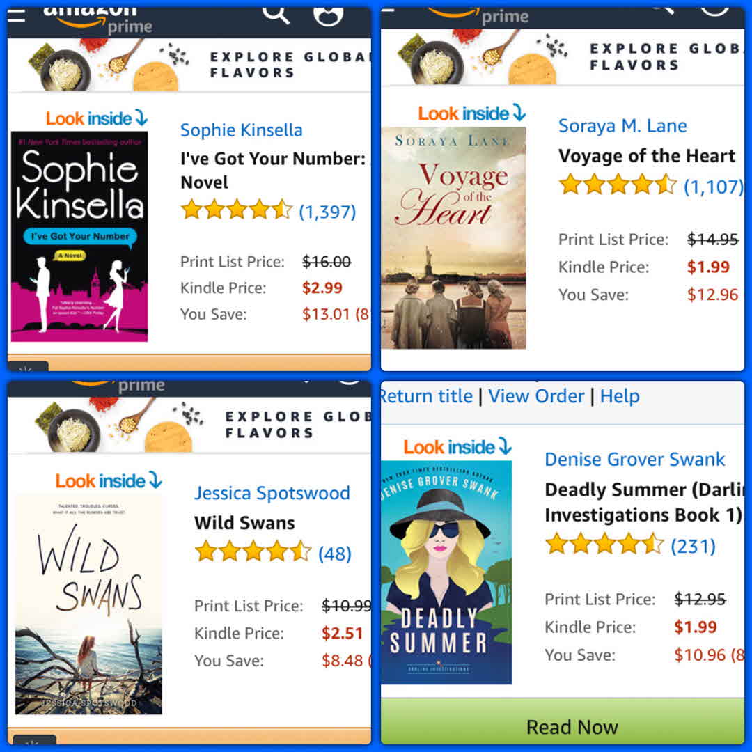Screen dimensions: 752x752
Task: Open account profile icon in top-left panel
Action: (329, 16)
